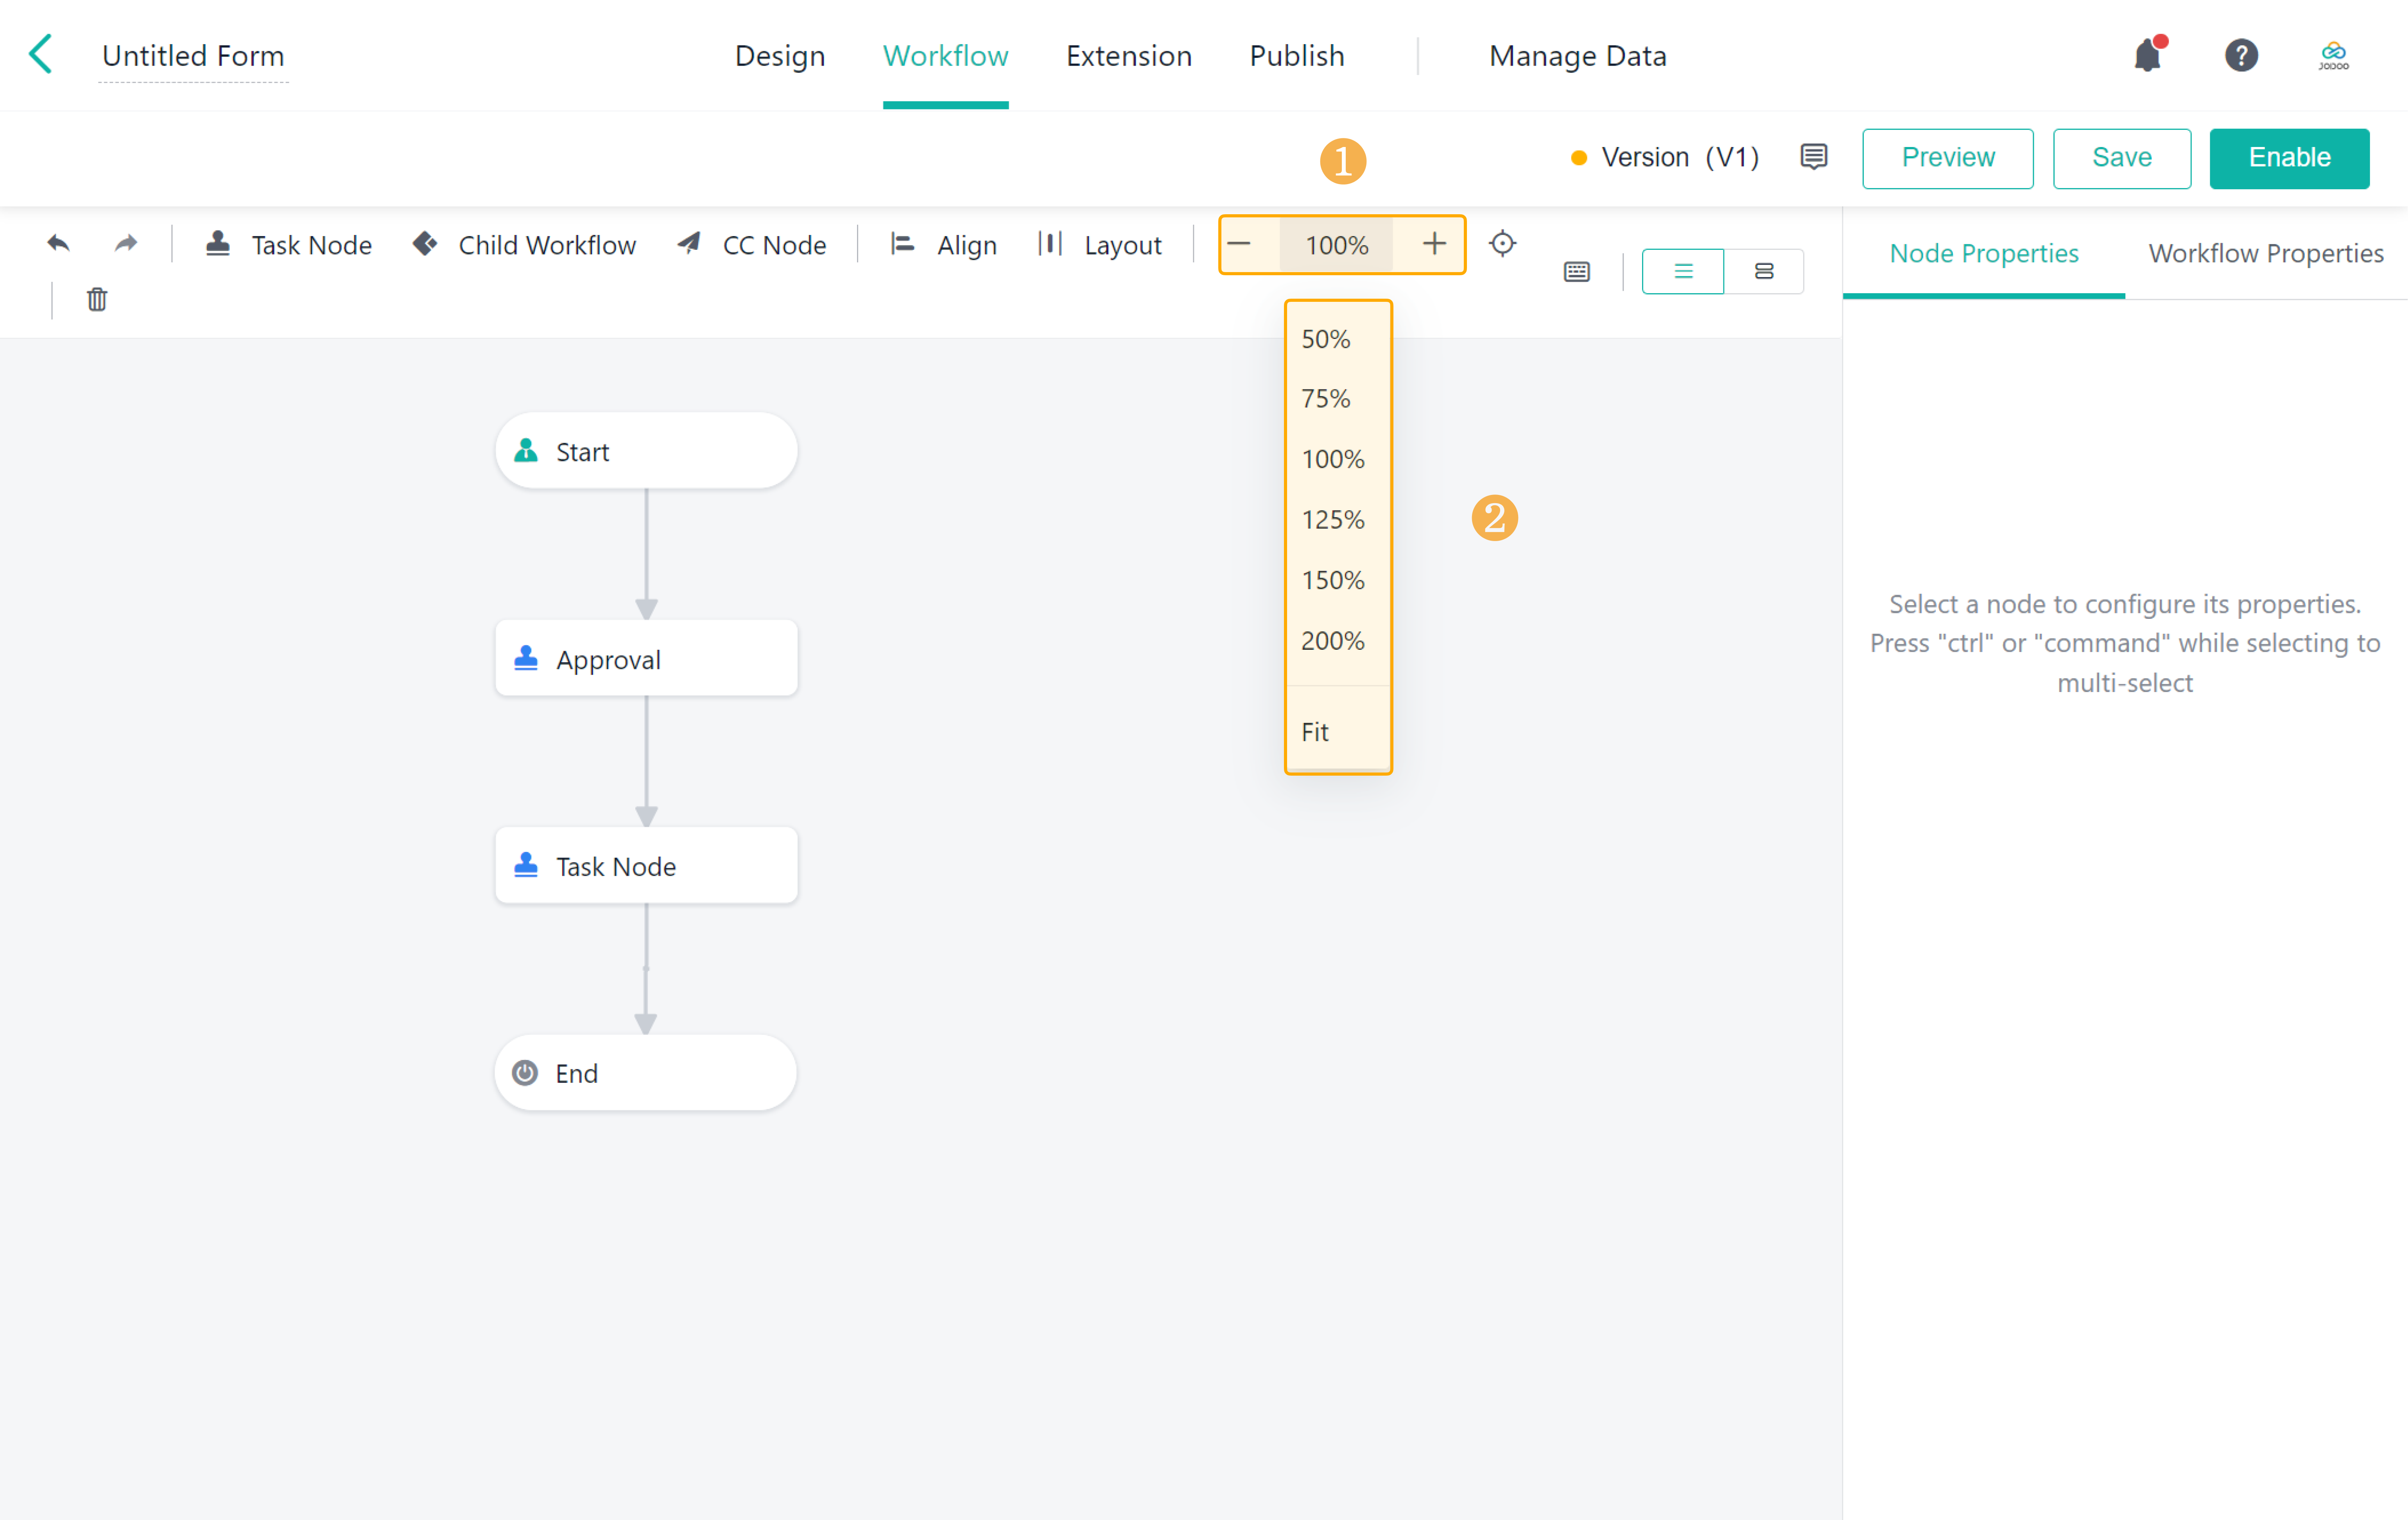
Task: Click the trash delete icon
Action: 97,299
